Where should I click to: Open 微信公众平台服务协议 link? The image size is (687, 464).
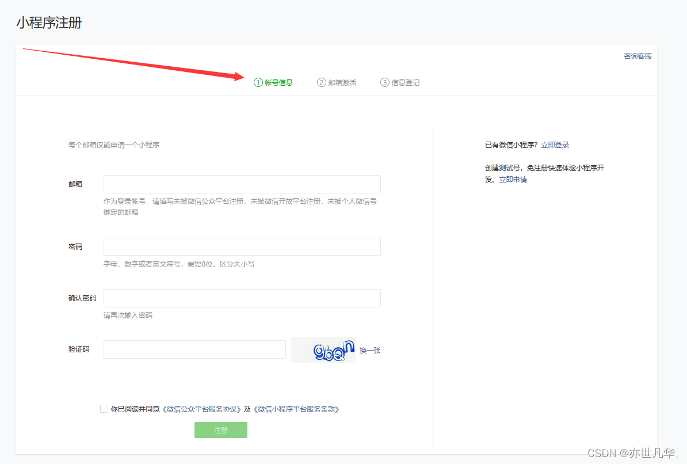pyautogui.click(x=201, y=409)
